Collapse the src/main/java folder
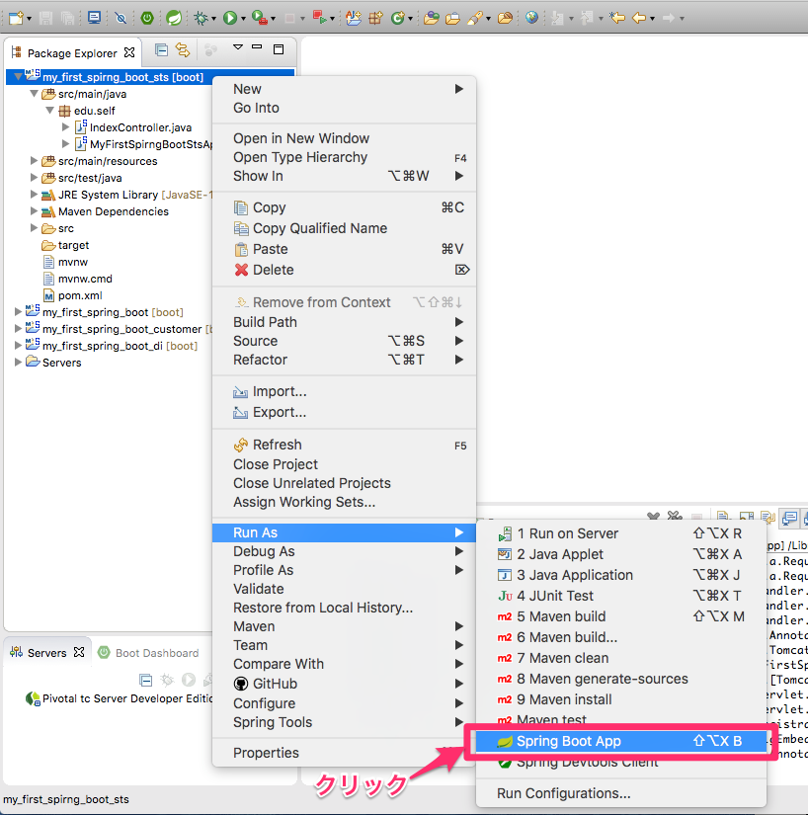The width and height of the screenshot is (808, 815). pyautogui.click(x=34, y=94)
